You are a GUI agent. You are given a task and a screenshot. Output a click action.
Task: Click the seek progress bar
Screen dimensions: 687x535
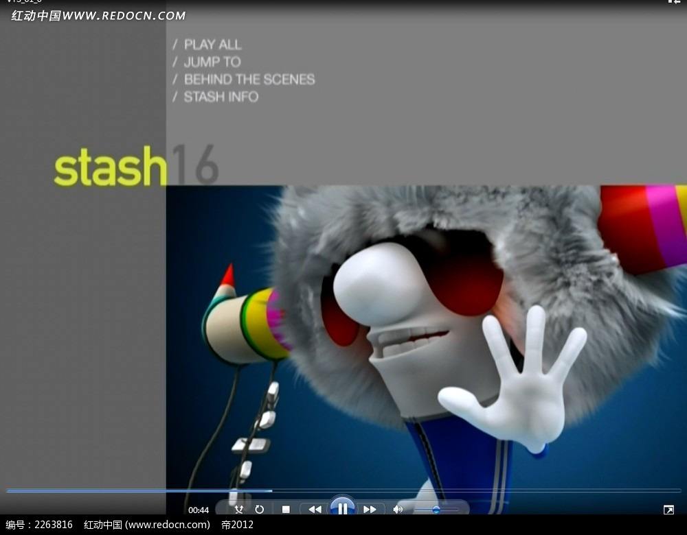pyautogui.click(x=343, y=491)
